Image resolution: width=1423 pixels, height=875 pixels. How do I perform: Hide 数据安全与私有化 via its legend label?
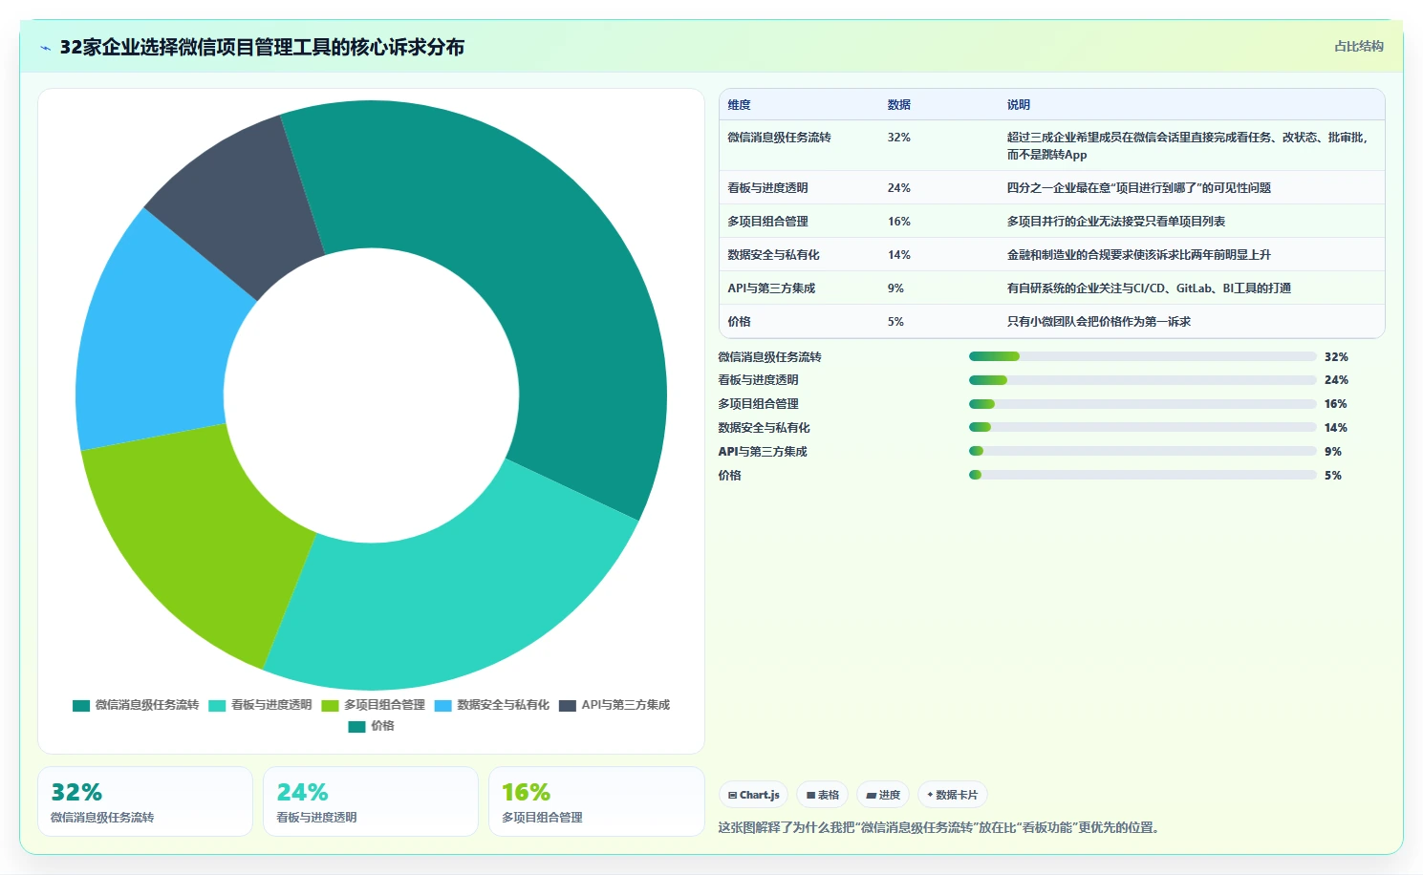coord(503,705)
